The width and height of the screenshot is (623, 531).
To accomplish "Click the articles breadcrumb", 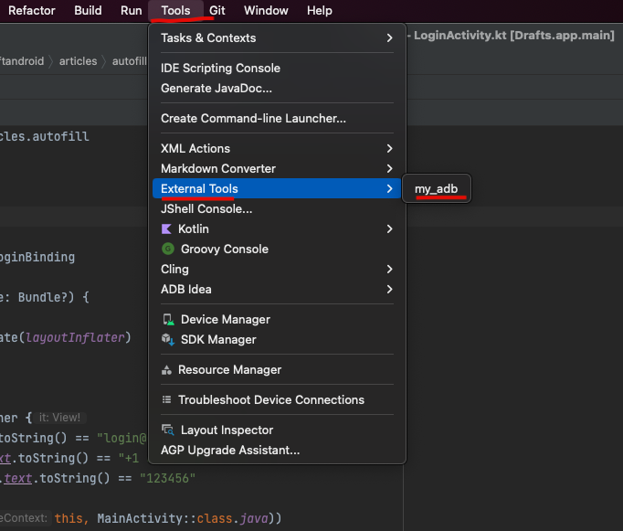I will [78, 61].
